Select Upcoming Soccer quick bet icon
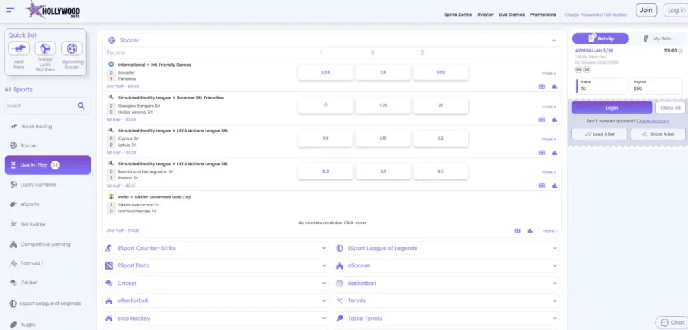The height and width of the screenshot is (330, 688). tap(72, 48)
